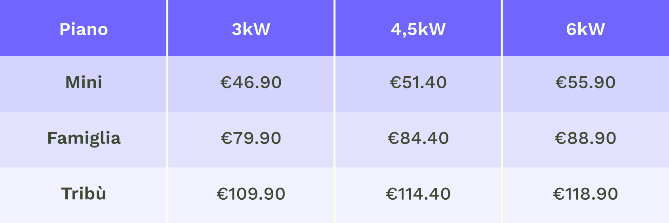Choose the €55.90 Mini 6kW price
669x223 pixels.
tap(585, 83)
